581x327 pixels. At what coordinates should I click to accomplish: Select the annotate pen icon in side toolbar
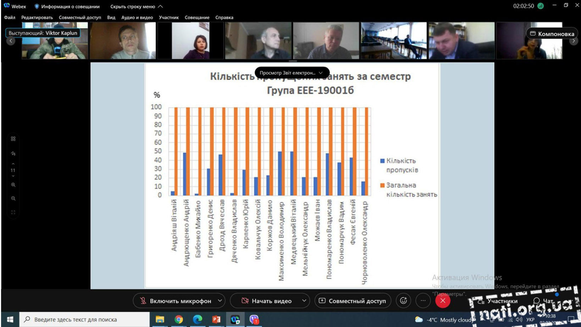coord(13,154)
